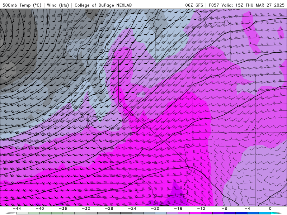
Task: Click the -20 colorbar tick label
Action: coord(155,209)
